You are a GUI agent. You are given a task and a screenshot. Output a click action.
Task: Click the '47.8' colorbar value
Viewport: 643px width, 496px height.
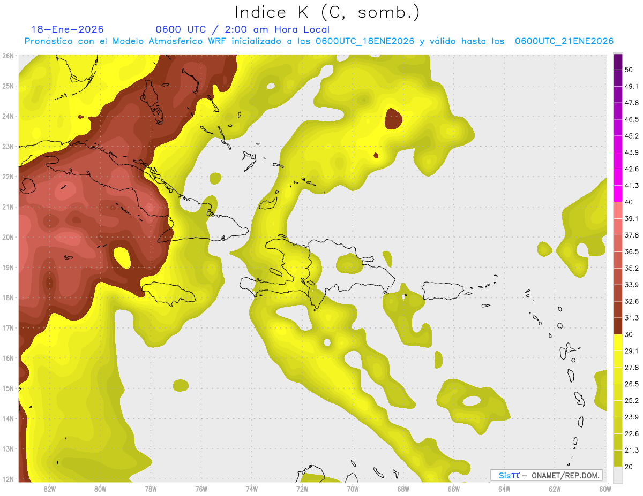click(x=632, y=103)
